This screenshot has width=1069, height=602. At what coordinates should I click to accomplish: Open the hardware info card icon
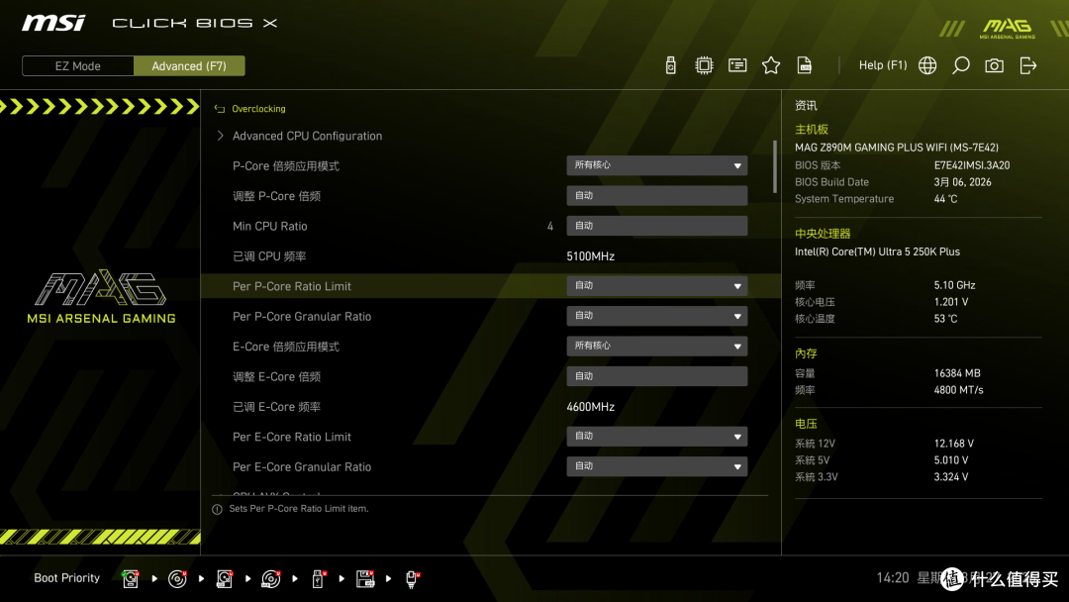point(737,65)
